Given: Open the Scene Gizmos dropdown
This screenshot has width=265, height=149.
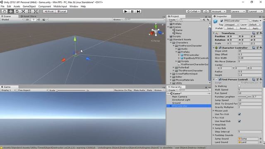Looking at the screenshot, I should point(118,19).
